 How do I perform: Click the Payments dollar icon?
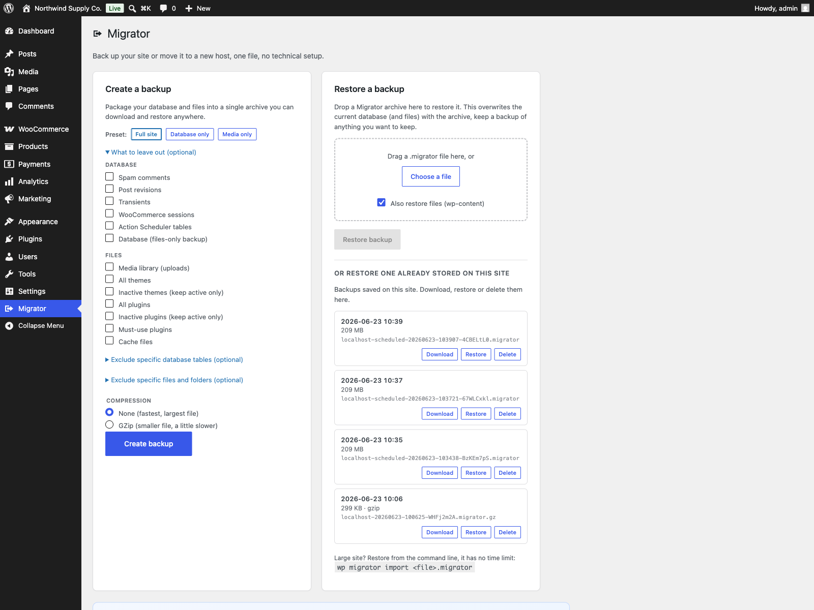click(9, 164)
